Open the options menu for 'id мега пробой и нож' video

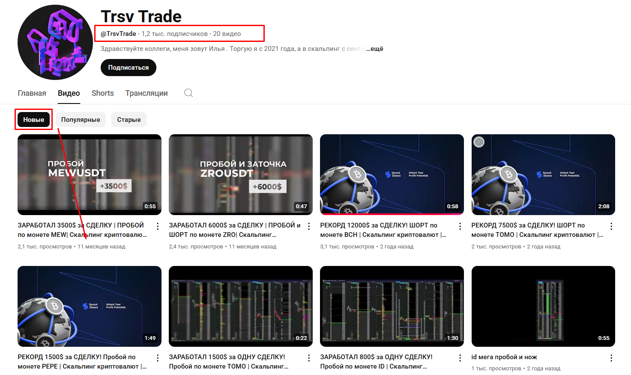pyautogui.click(x=611, y=358)
